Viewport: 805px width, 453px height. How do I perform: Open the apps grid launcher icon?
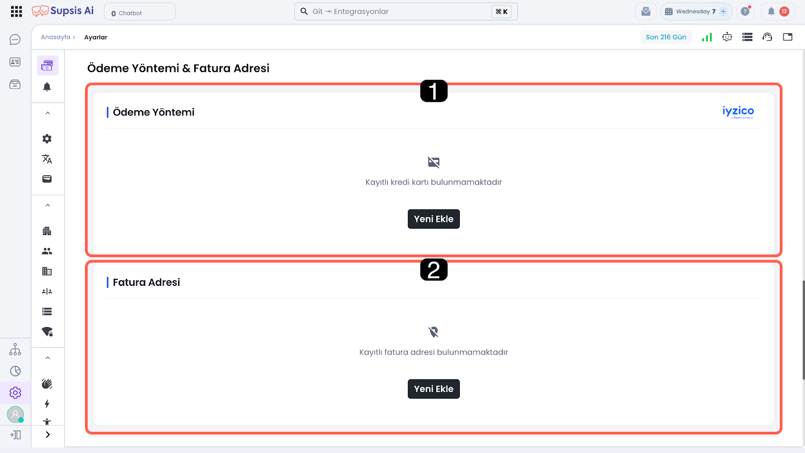click(16, 12)
